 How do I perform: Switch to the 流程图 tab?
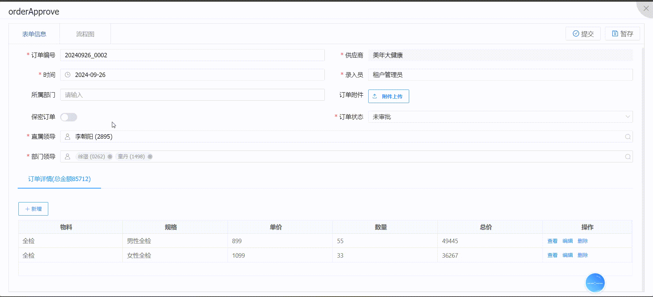(x=85, y=34)
